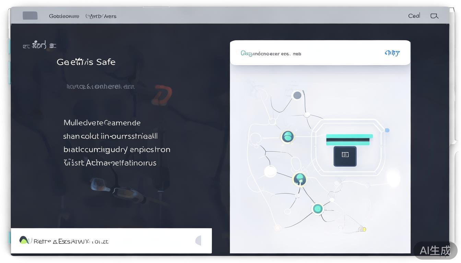Click the red D-shaped icon
Image resolution: width=461 pixels, height=263 pixels.
[162, 95]
